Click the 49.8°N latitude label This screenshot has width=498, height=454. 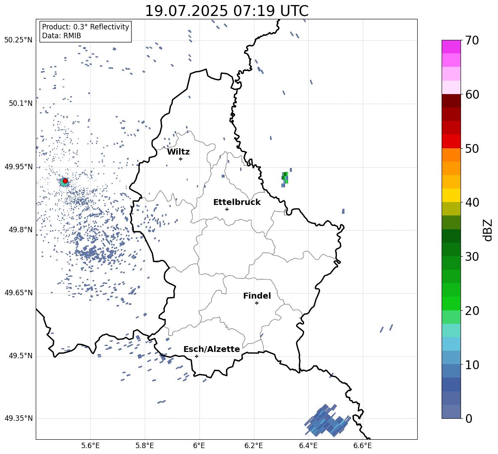tap(21, 230)
